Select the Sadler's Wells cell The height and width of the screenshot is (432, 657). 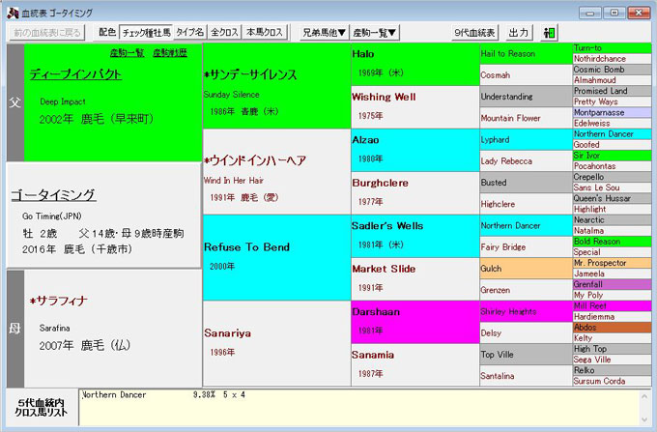pyautogui.click(x=415, y=237)
